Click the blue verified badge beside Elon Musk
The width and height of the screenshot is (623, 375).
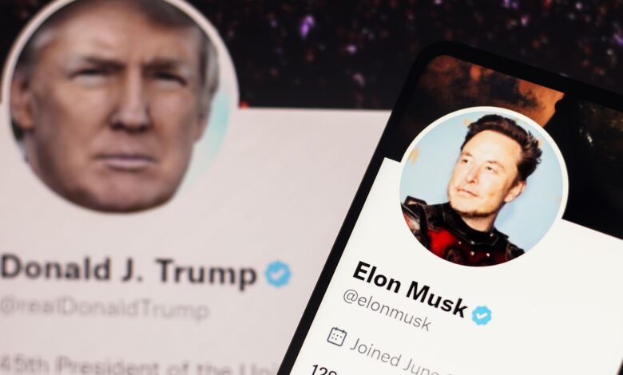(482, 315)
